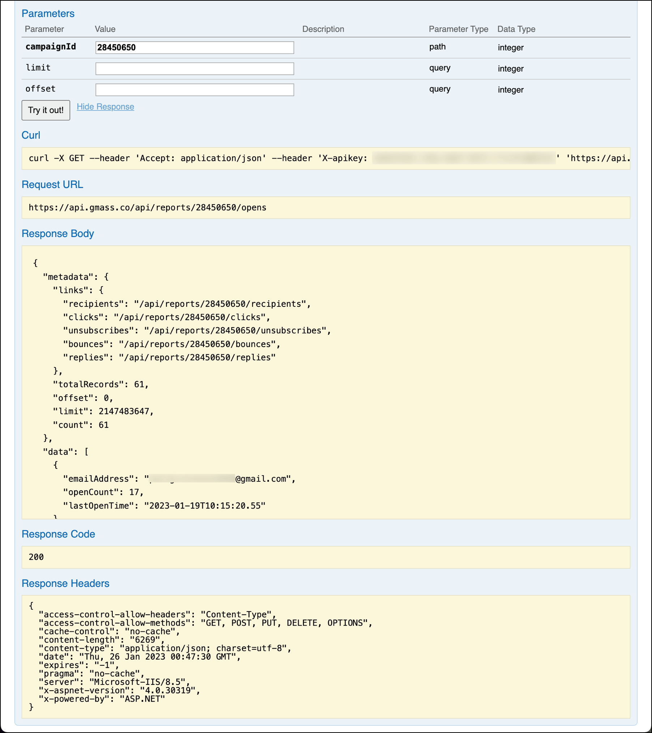Viewport: 652px width, 733px height.
Task: Click the 200 response code box
Action: pyautogui.click(x=325, y=557)
